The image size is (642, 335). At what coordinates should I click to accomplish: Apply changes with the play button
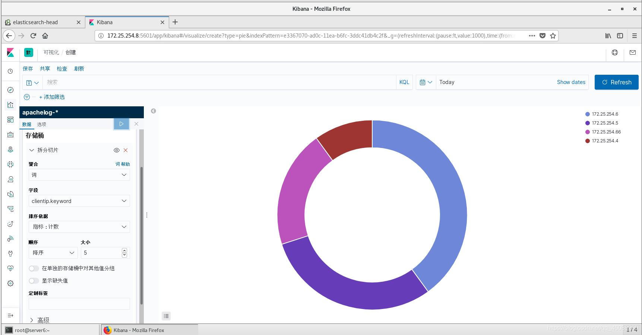(121, 124)
